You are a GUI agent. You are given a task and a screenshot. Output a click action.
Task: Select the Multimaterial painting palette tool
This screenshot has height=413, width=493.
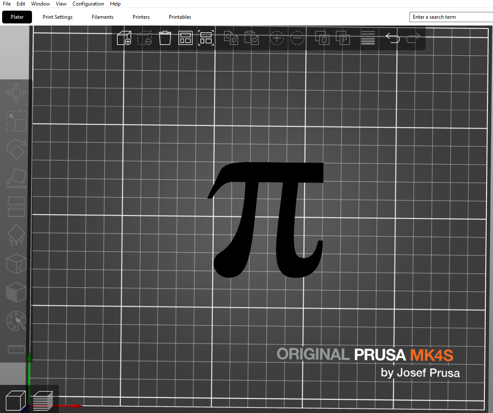coord(16,321)
